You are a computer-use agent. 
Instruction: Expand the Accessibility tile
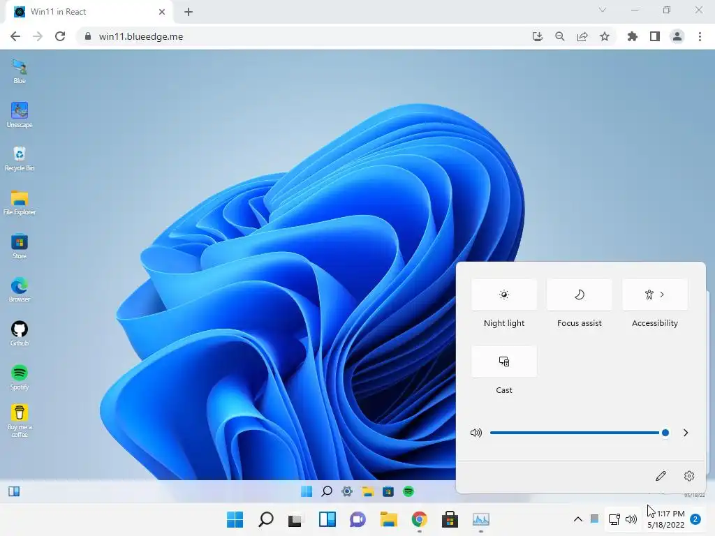pos(655,295)
